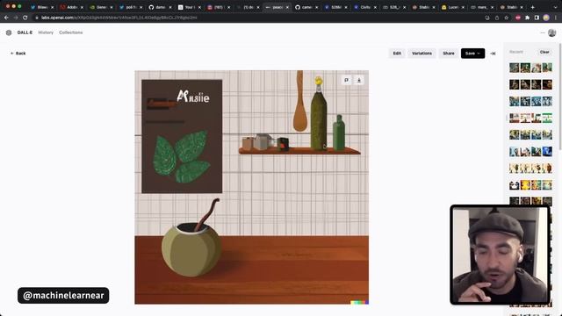Open the Chrome three-dot menu
The image size is (562, 316).
point(556,18)
